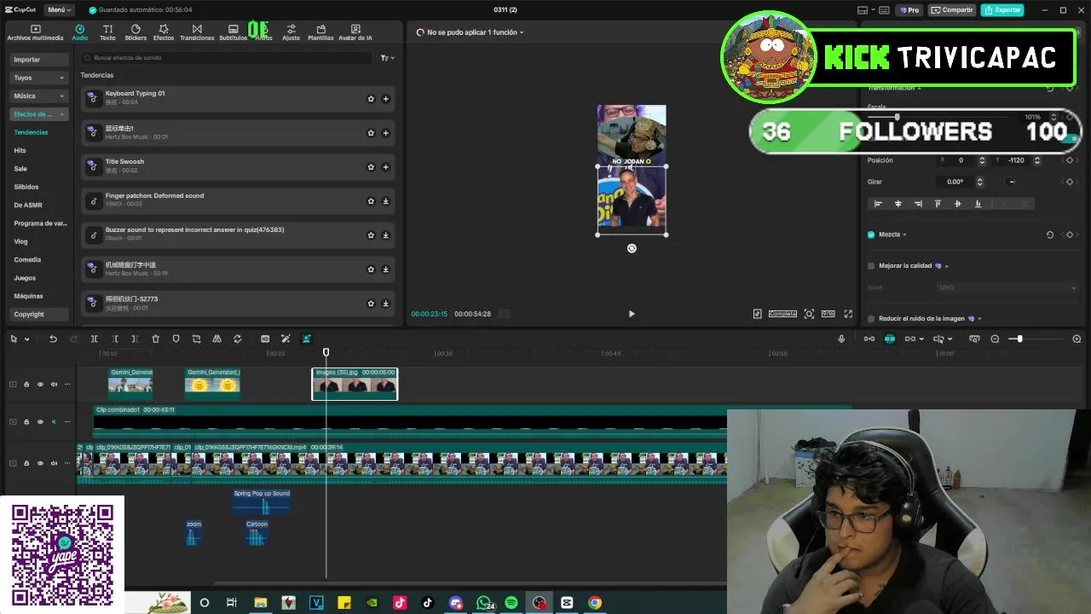This screenshot has width=1091, height=614.
Task: Open WhatsApp from the taskbar
Action: [x=483, y=603]
